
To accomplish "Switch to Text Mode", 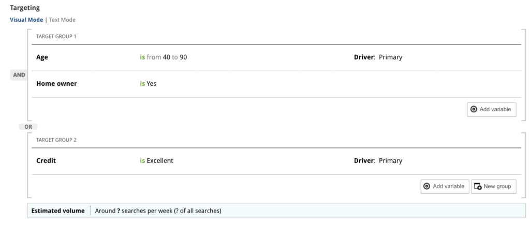I will [x=62, y=20].
